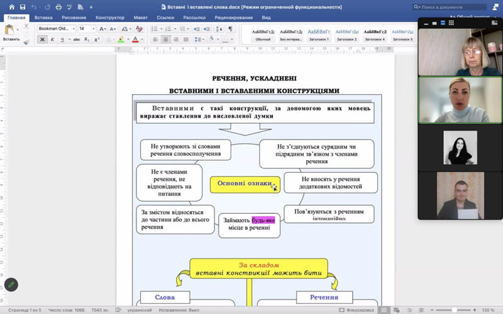
Task: Expand underline style dropdown arrow
Action: point(69,40)
